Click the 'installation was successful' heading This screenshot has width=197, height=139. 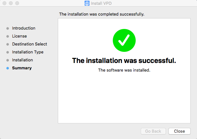point(124,60)
